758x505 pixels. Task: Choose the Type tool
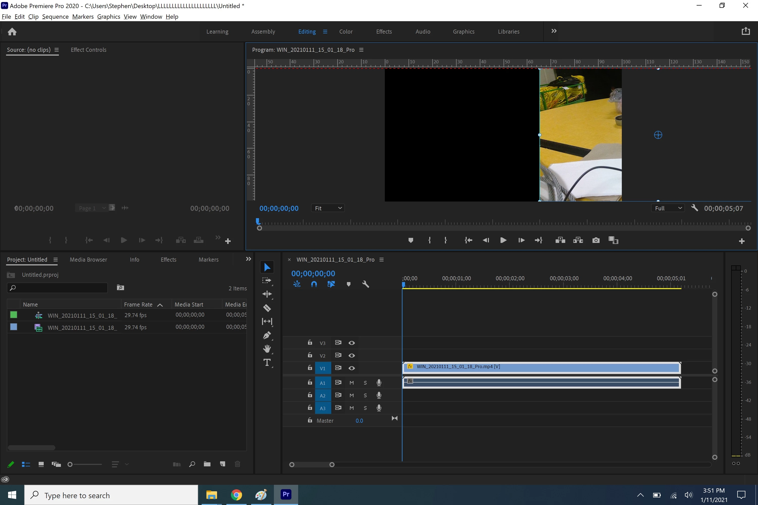click(267, 363)
